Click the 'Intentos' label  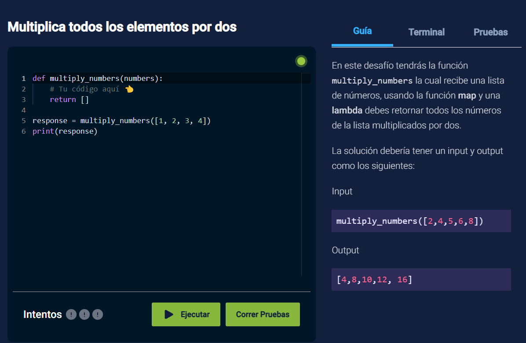[43, 314]
